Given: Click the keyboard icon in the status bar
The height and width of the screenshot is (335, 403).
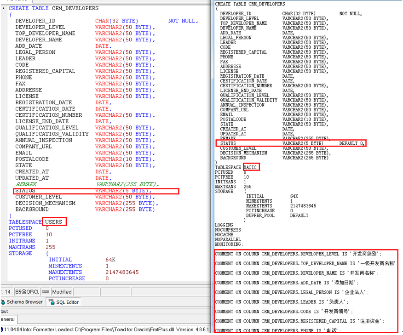Looking at the screenshot, I should coord(46,292).
